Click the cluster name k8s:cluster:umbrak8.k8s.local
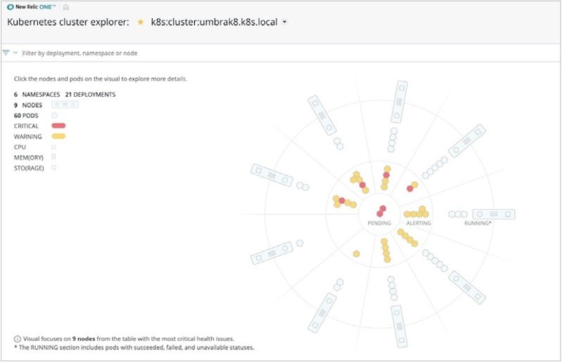562x362 pixels. [214, 22]
